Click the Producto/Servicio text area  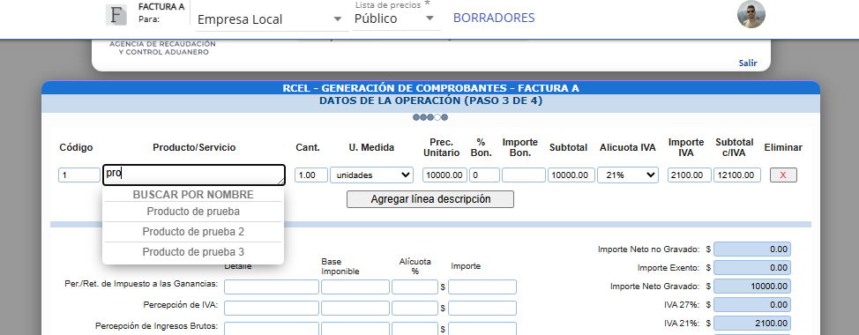coord(194,175)
